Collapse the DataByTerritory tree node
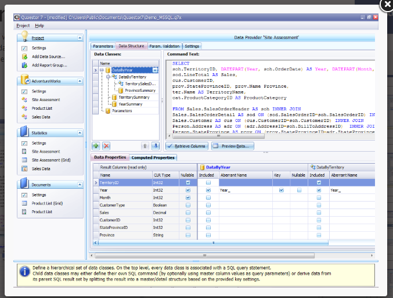 pos(109,77)
